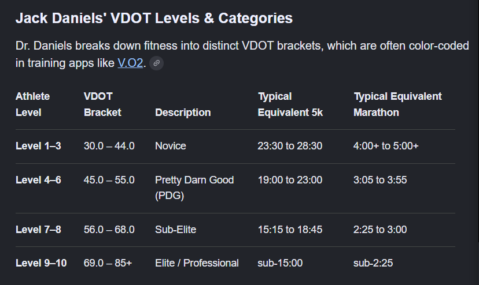Screen dimensions: 479x285
Task: Click the 45.0 – 55.0 bracket cell
Action: coord(109,180)
